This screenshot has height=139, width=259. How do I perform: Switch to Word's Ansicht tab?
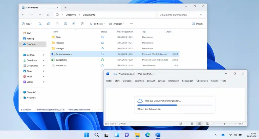pos(214,81)
